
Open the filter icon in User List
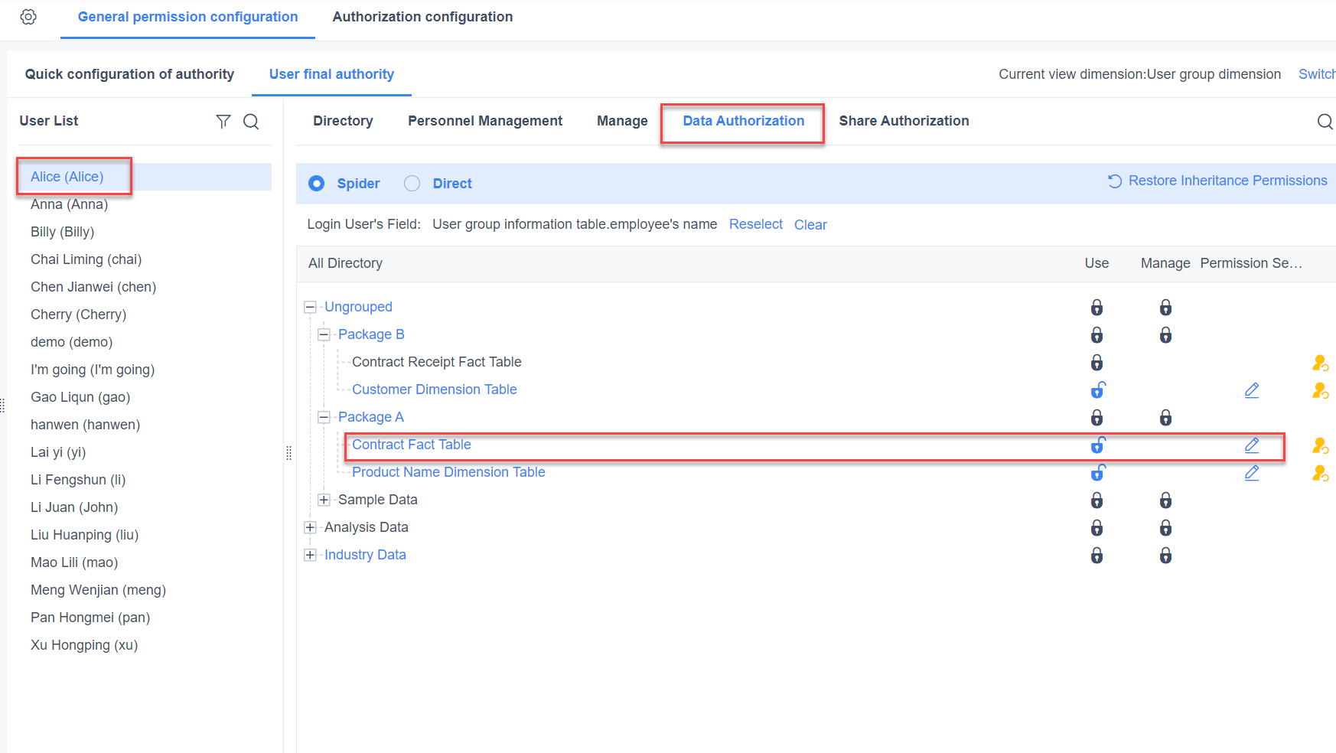[x=223, y=121]
